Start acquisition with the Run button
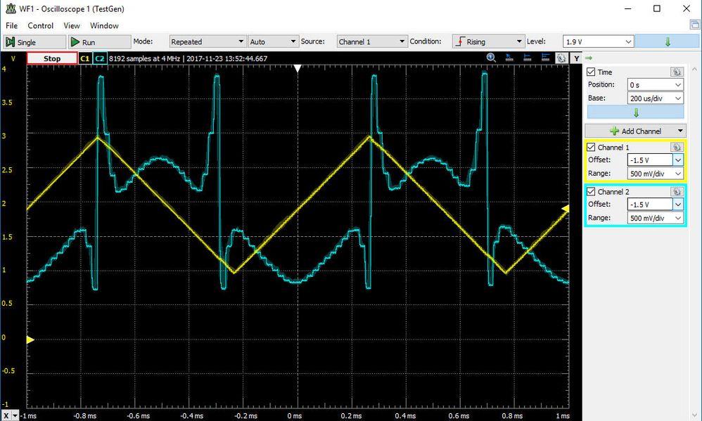This screenshot has width=702, height=421. pos(99,42)
